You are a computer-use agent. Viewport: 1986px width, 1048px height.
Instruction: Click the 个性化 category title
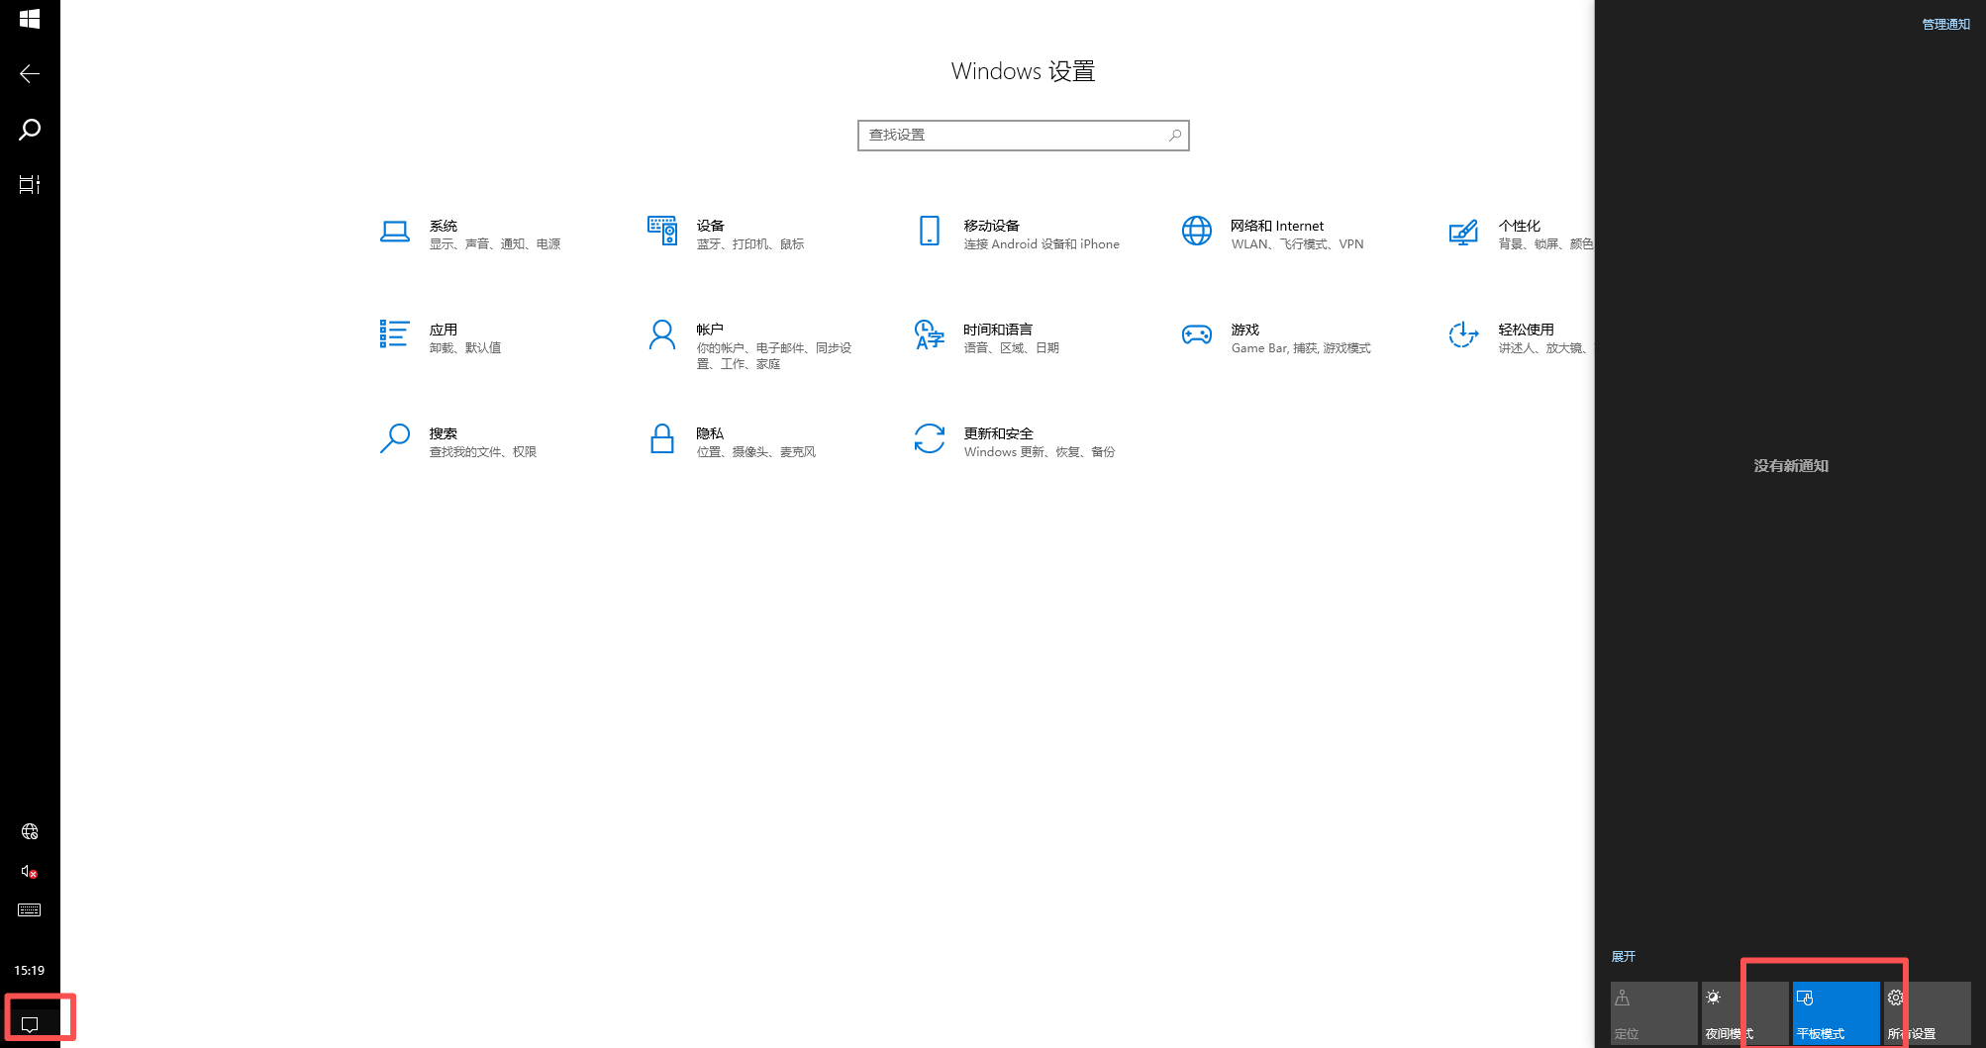1520,227
